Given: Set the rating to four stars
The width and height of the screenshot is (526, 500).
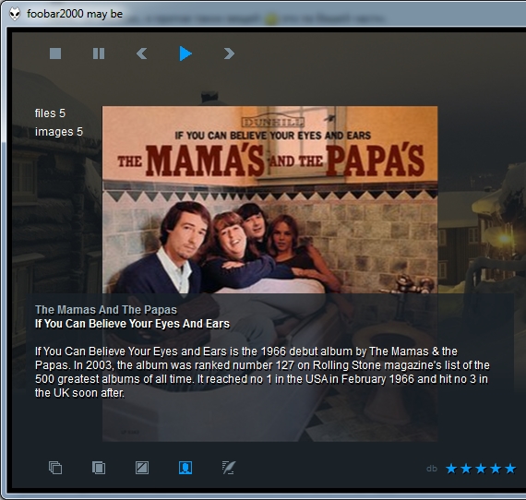Looking at the screenshot, I should click(496, 469).
